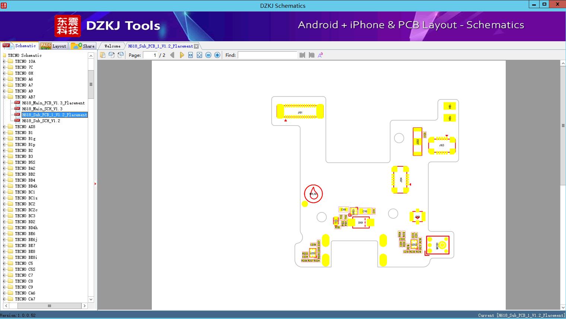The width and height of the screenshot is (566, 319).
Task: Click the page number field
Action: (150, 55)
